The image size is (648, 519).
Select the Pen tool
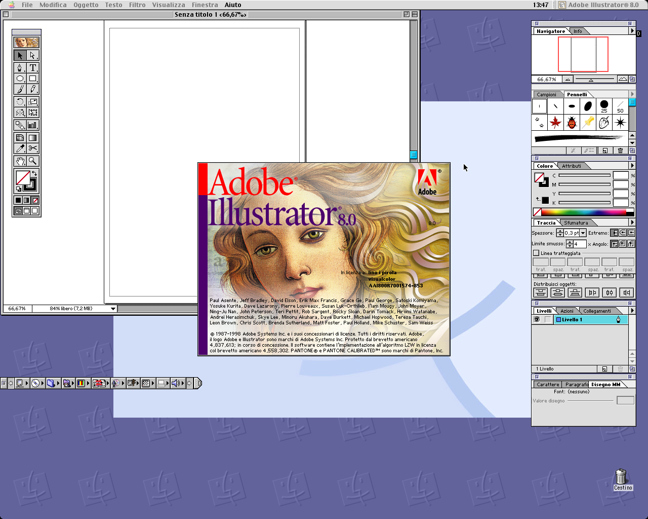[20, 68]
